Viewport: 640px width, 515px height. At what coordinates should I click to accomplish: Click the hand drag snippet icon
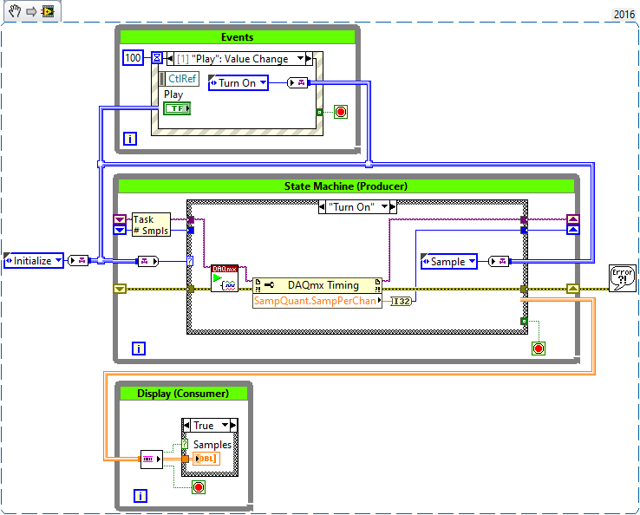coord(15,11)
